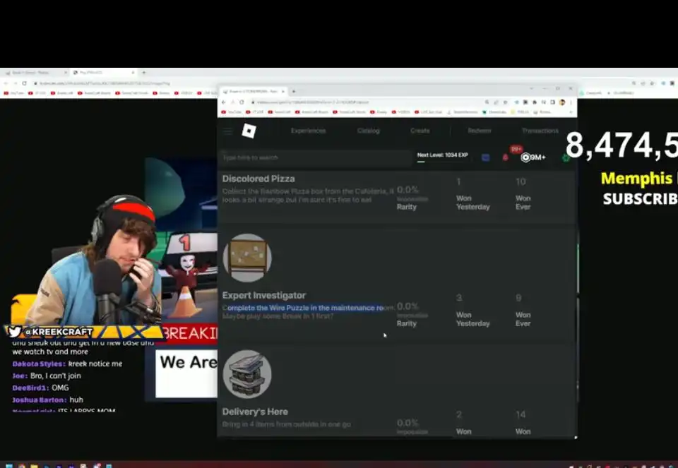Screen dimensions: 678x468
Task: Open the YouTube bookmark in front browser window
Action: click(232, 112)
